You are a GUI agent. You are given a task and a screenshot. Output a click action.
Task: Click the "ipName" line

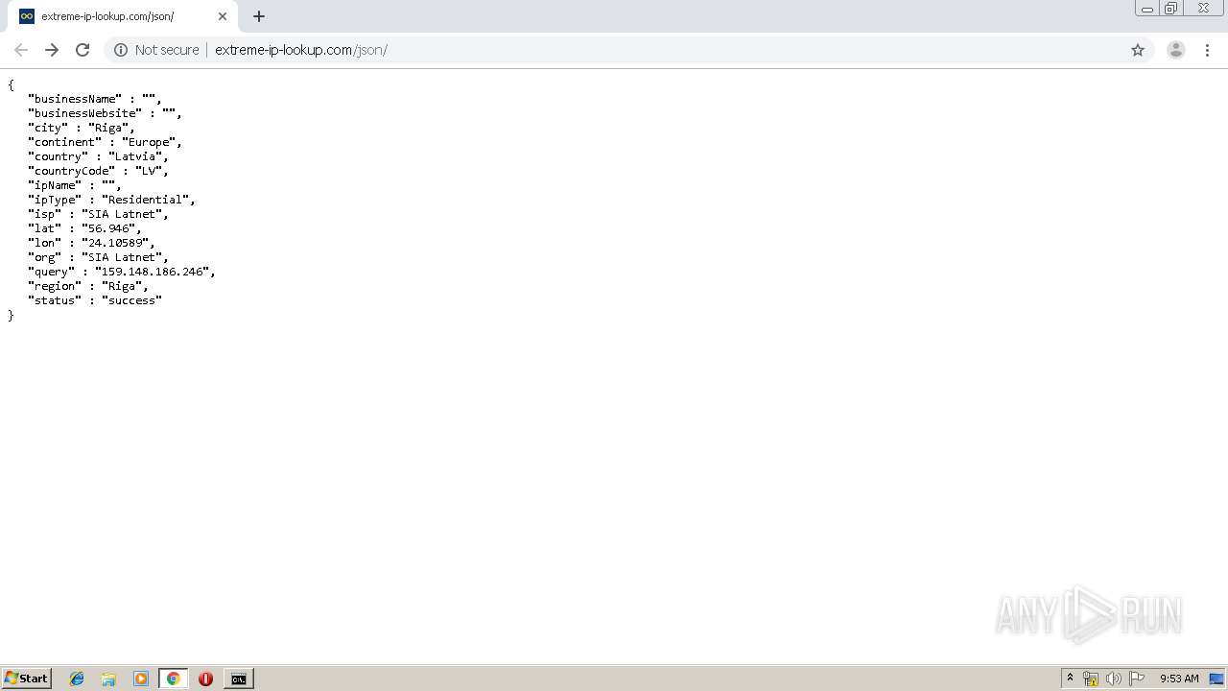pos(75,185)
